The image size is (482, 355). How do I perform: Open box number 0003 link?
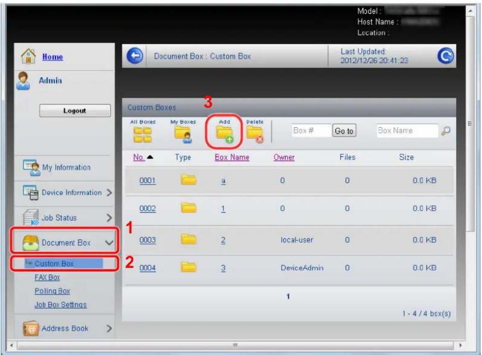[147, 240]
